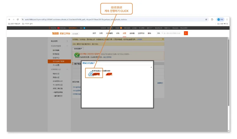
Task: Open 个人设置 in the sidebar
Action: pos(56,65)
